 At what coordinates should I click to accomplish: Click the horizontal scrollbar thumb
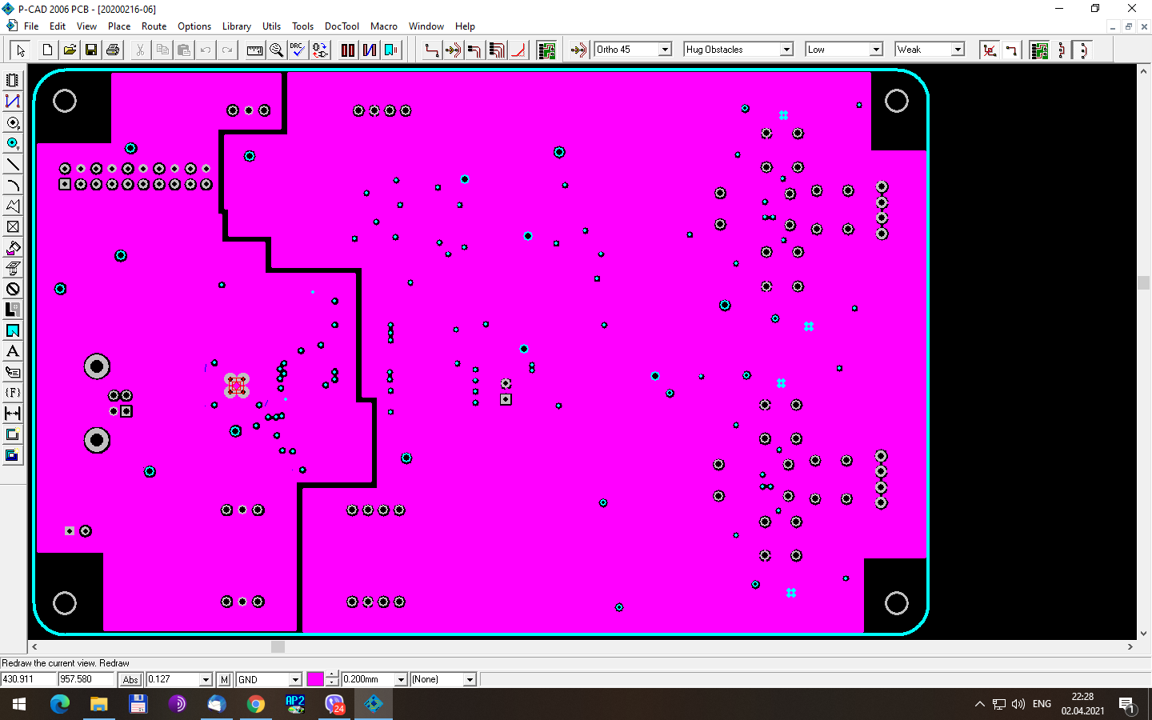pos(278,646)
